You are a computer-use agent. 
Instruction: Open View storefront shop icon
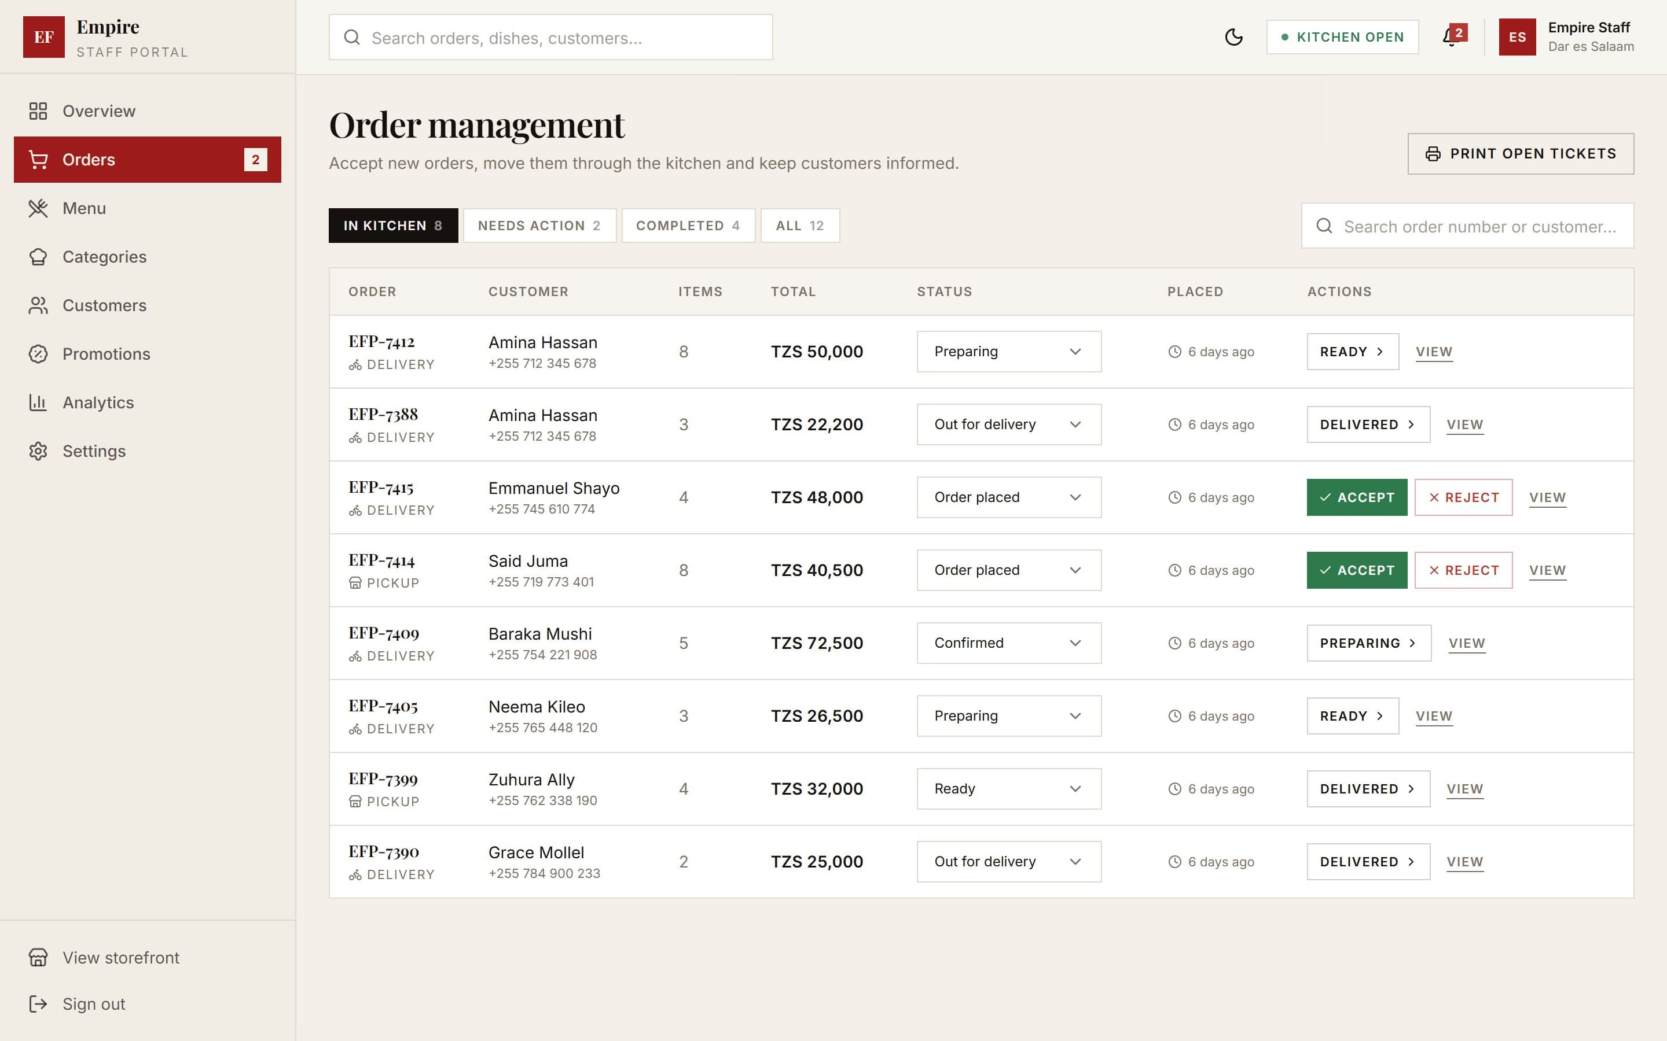point(38,958)
